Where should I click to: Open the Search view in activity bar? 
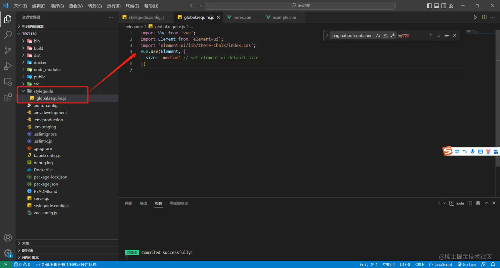coord(8,35)
